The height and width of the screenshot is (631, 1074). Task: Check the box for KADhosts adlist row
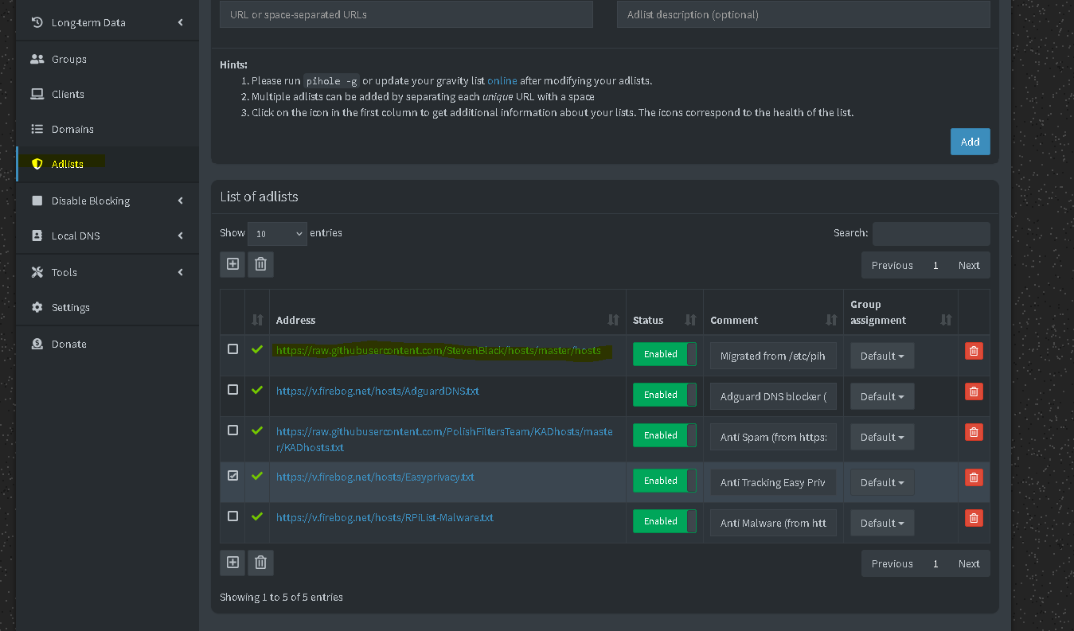232,430
